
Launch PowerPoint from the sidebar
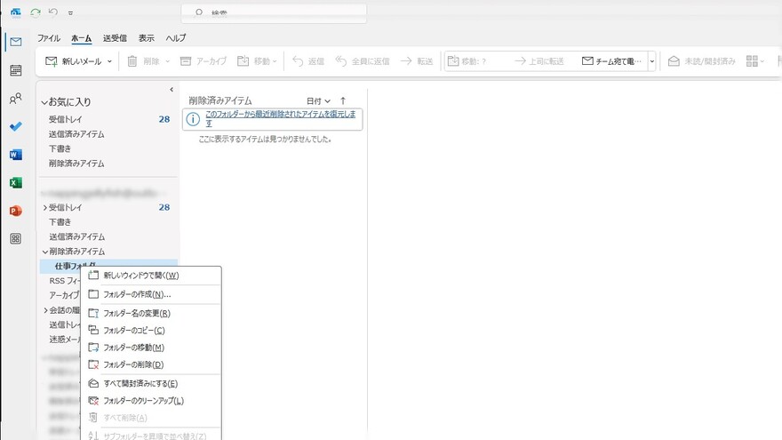(x=15, y=211)
